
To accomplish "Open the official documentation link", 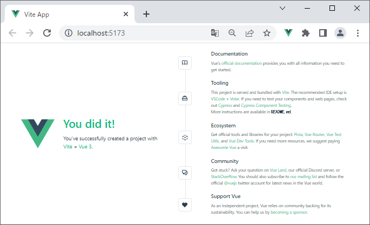I will (241, 63).
